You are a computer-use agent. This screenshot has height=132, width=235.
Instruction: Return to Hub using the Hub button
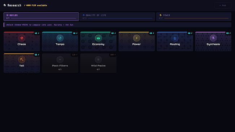[x=223, y=5]
